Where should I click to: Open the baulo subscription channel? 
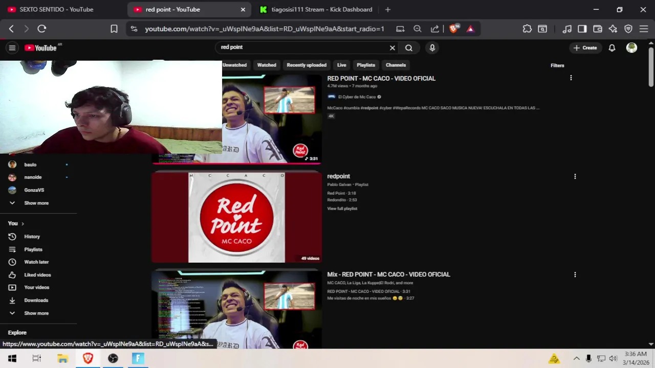(30, 165)
